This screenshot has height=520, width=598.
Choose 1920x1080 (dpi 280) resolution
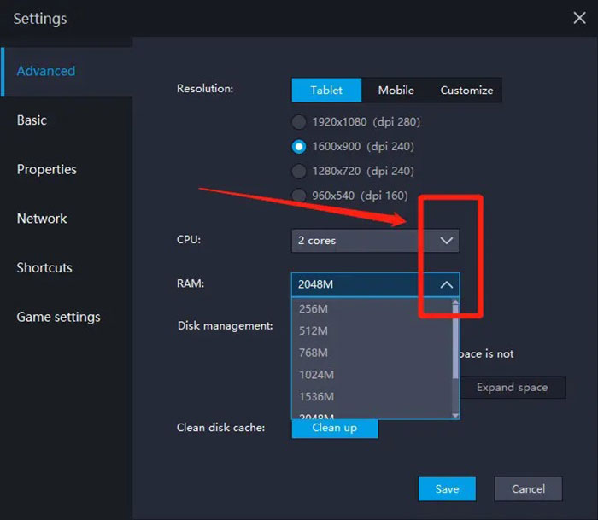(299, 121)
